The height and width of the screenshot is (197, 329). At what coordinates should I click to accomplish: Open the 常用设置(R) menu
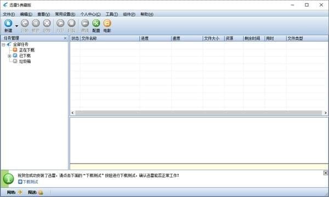tap(65, 14)
